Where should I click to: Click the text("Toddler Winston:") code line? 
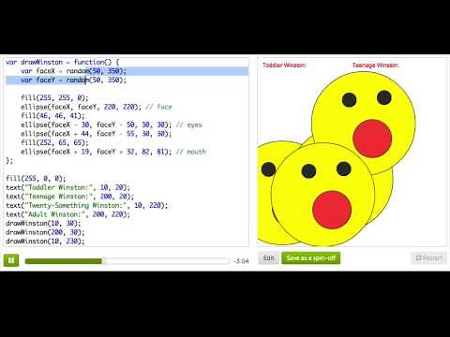tap(67, 187)
